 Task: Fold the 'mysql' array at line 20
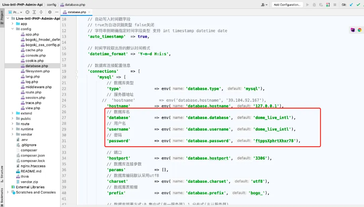76,77
